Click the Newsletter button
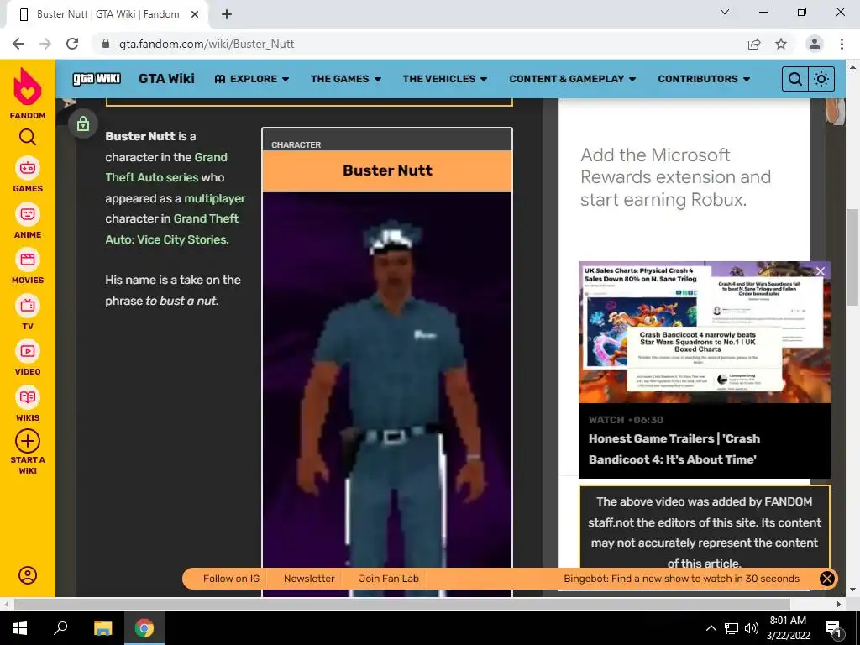Screen dimensions: 860x645 pos(309,579)
